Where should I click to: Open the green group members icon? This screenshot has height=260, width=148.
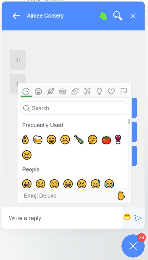pyautogui.click(x=103, y=16)
